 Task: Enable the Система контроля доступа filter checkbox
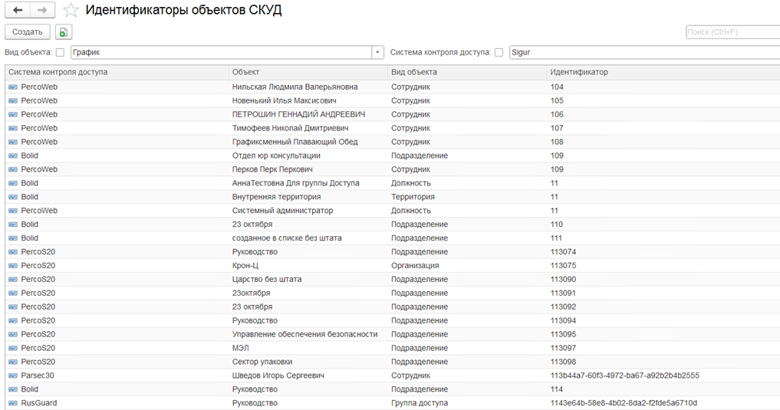tap(499, 53)
